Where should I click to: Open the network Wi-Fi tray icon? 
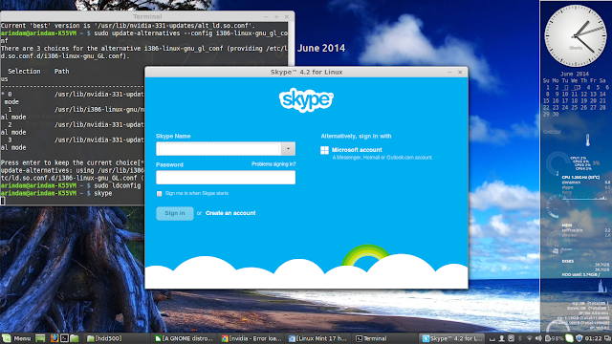[x=530, y=338]
